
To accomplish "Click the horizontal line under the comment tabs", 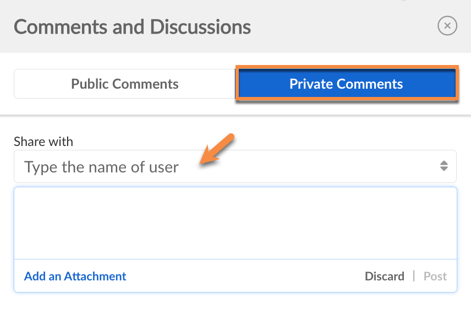I will [x=235, y=115].
